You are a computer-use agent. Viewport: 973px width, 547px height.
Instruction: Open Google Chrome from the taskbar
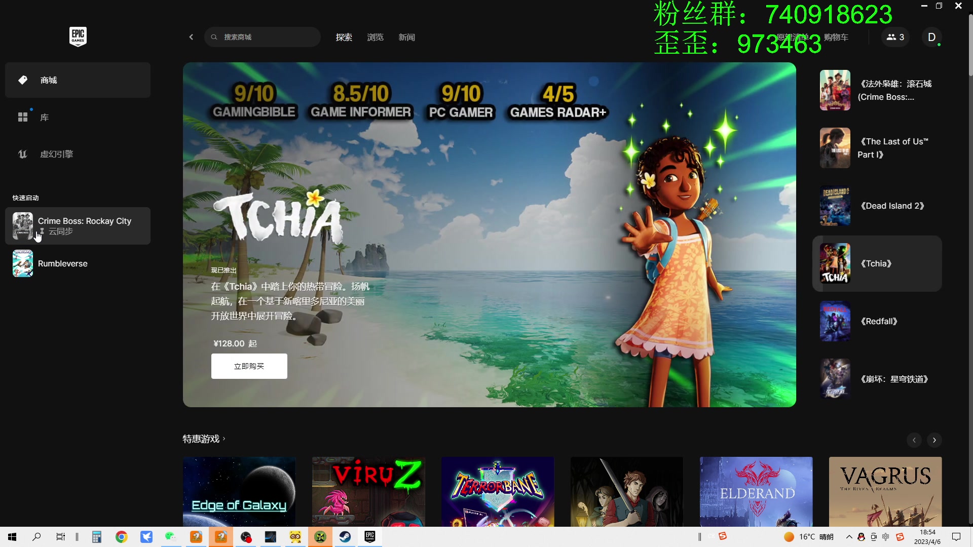click(122, 537)
